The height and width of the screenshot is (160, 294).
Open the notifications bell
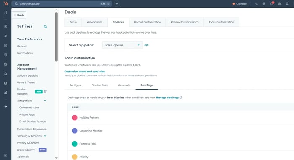(287, 4)
